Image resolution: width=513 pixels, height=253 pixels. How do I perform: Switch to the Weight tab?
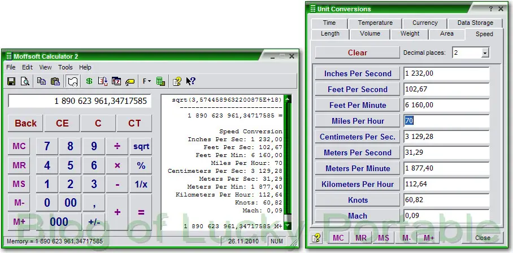click(410, 34)
